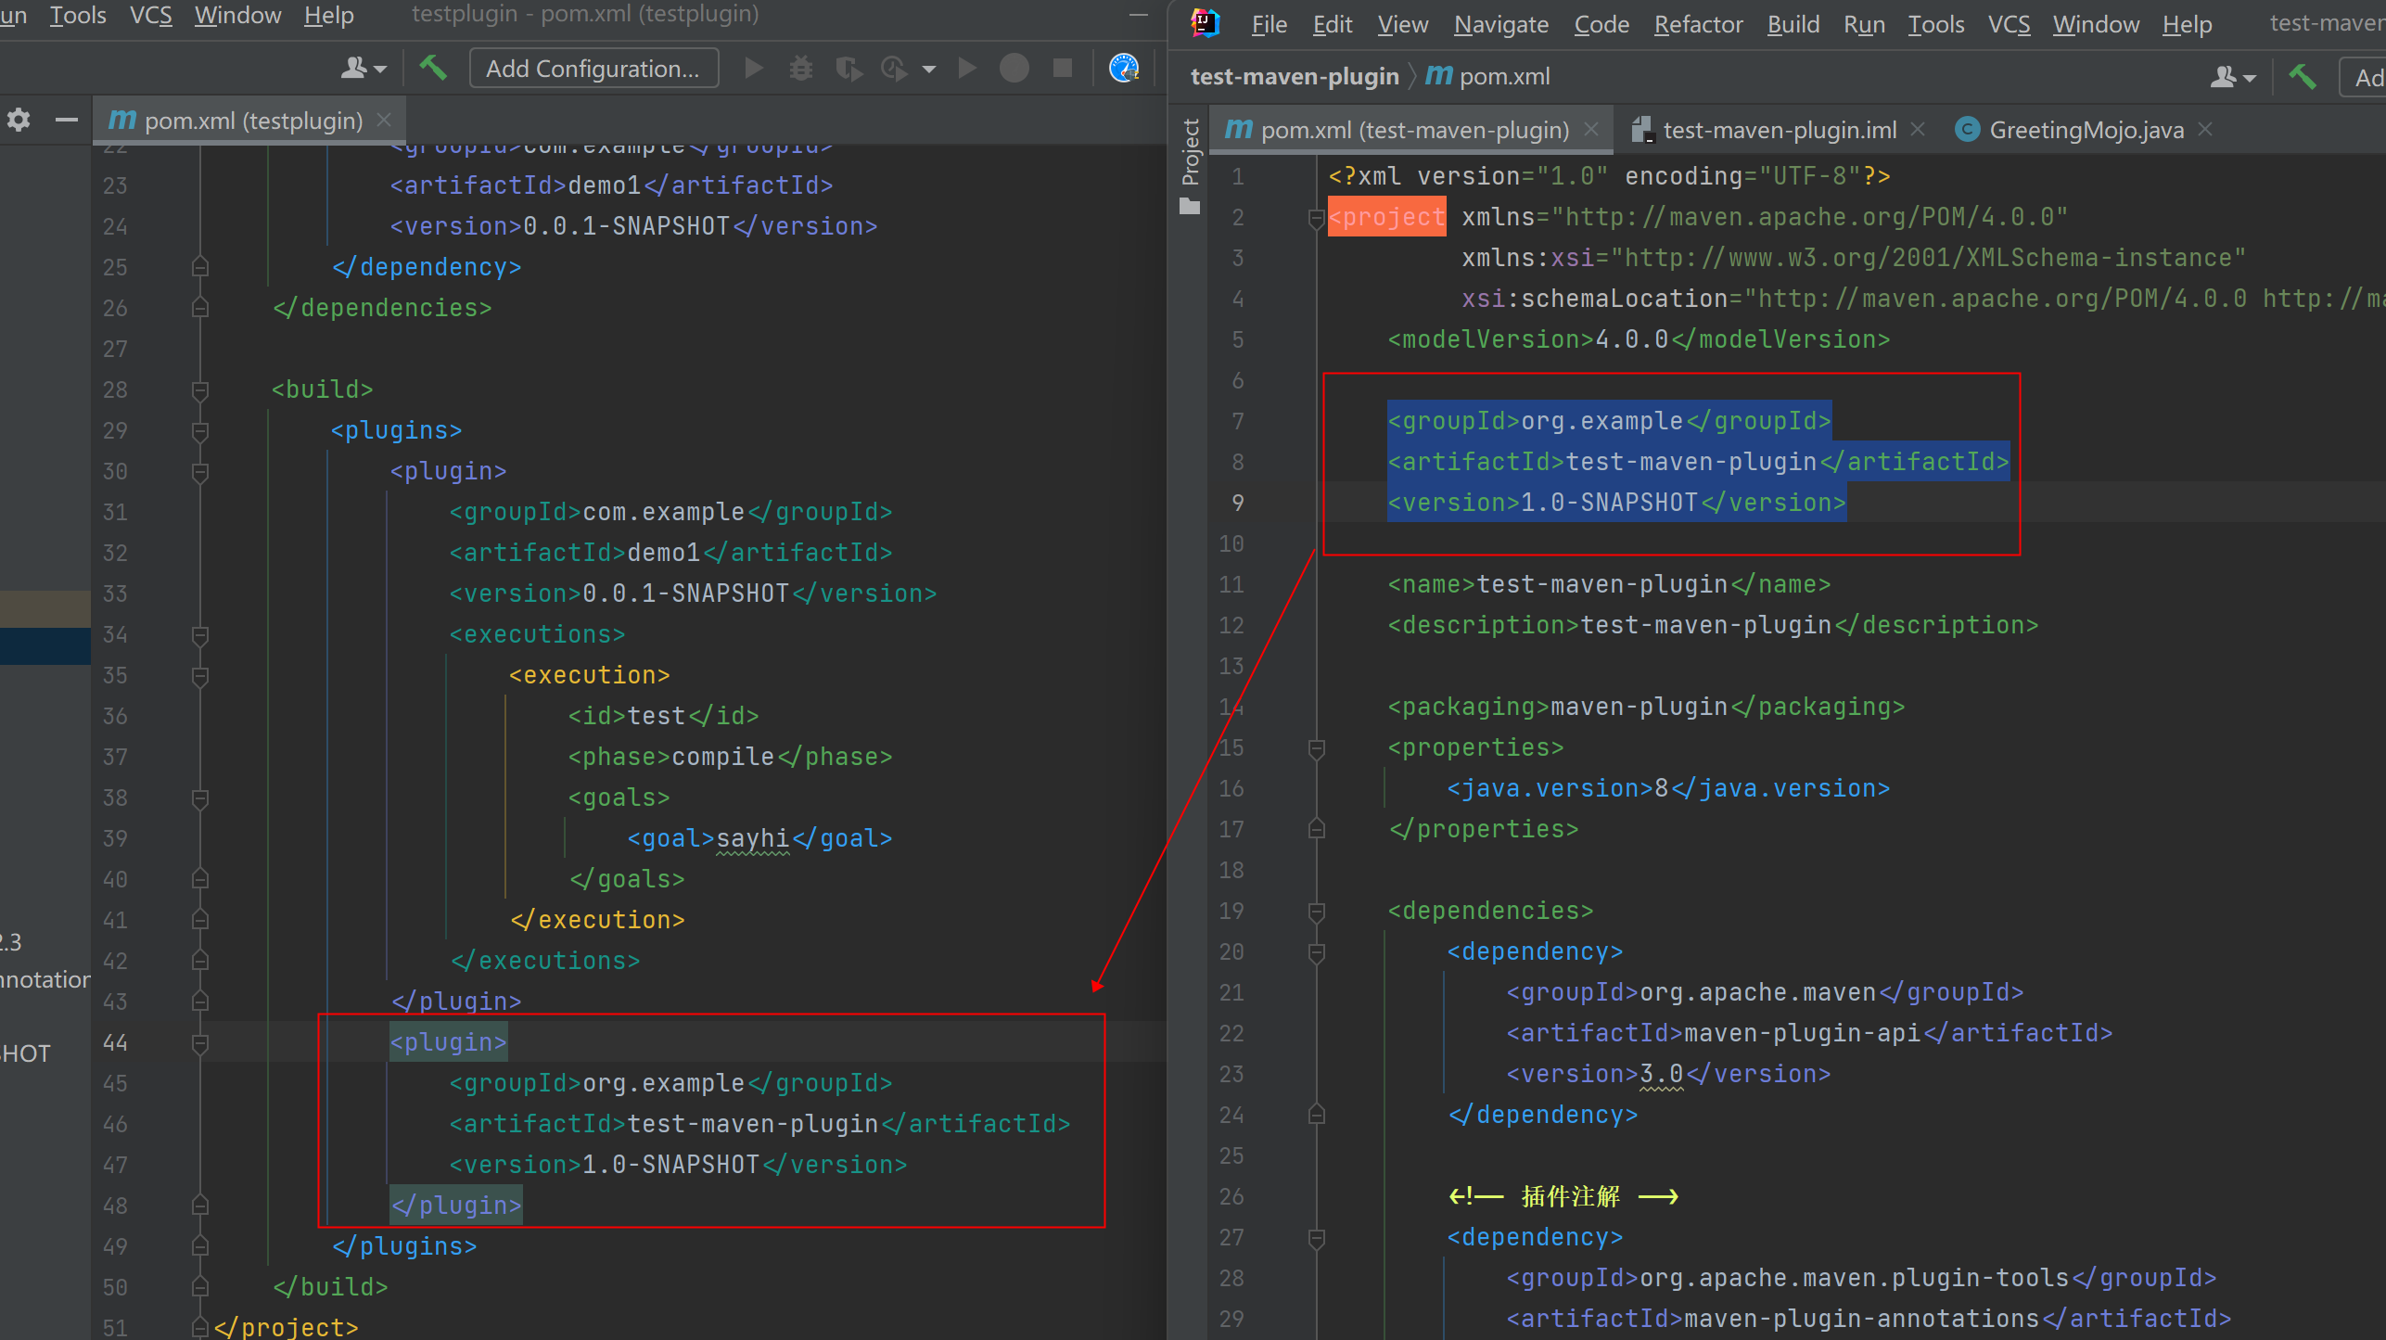Click java.version value 8 at line 16

pos(1662,788)
